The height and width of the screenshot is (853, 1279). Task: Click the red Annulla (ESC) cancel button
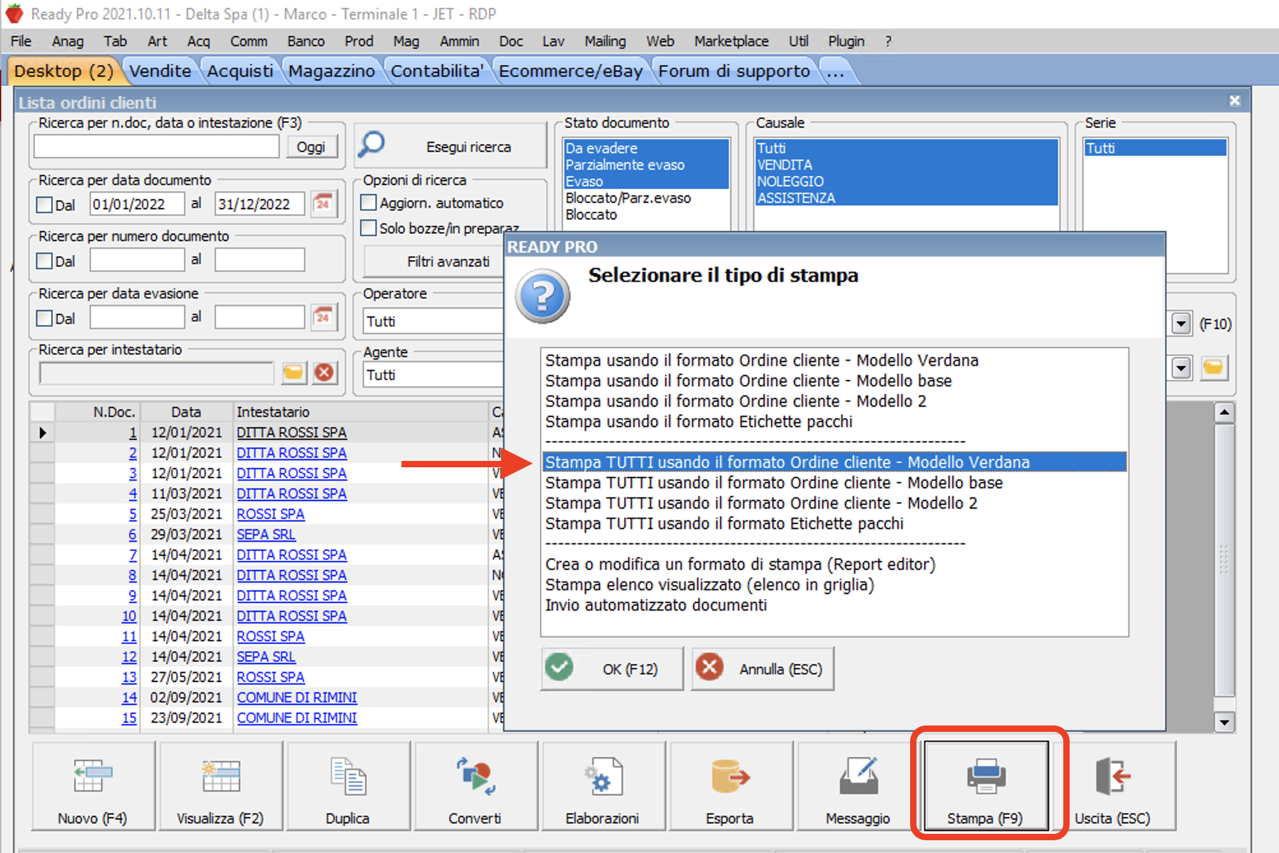(762, 669)
